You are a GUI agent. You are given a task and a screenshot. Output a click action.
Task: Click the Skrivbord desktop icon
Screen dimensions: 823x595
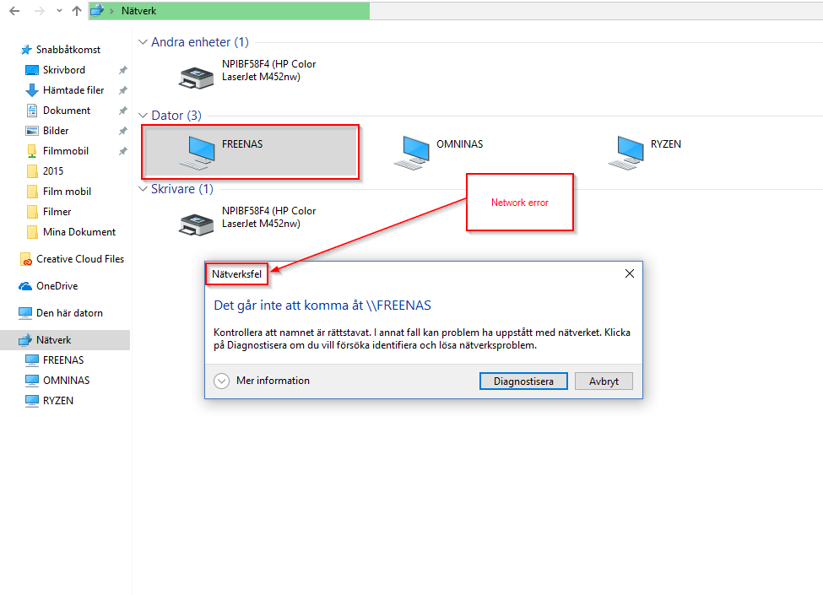32,70
